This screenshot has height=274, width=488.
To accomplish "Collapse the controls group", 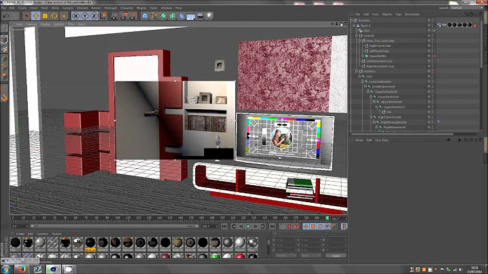I will [x=357, y=35].
